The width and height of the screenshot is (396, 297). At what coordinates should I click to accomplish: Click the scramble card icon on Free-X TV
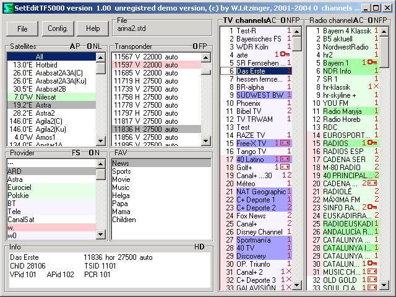point(285,143)
